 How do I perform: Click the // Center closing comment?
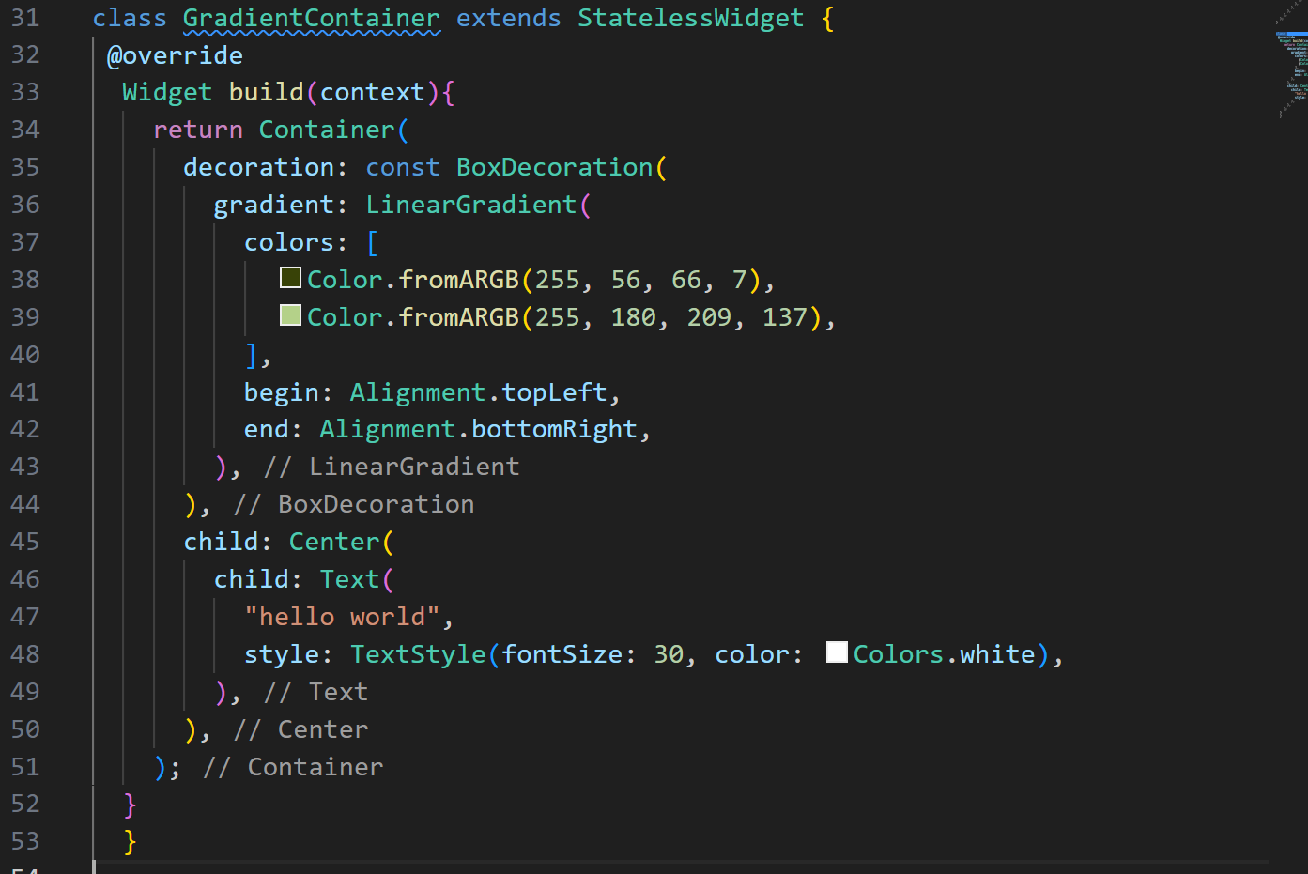click(300, 729)
